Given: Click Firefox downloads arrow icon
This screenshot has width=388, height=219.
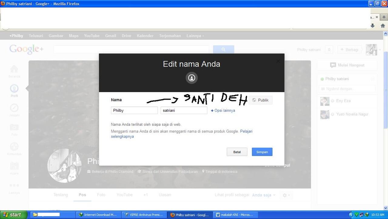Looking at the screenshot, I should coord(373,26).
